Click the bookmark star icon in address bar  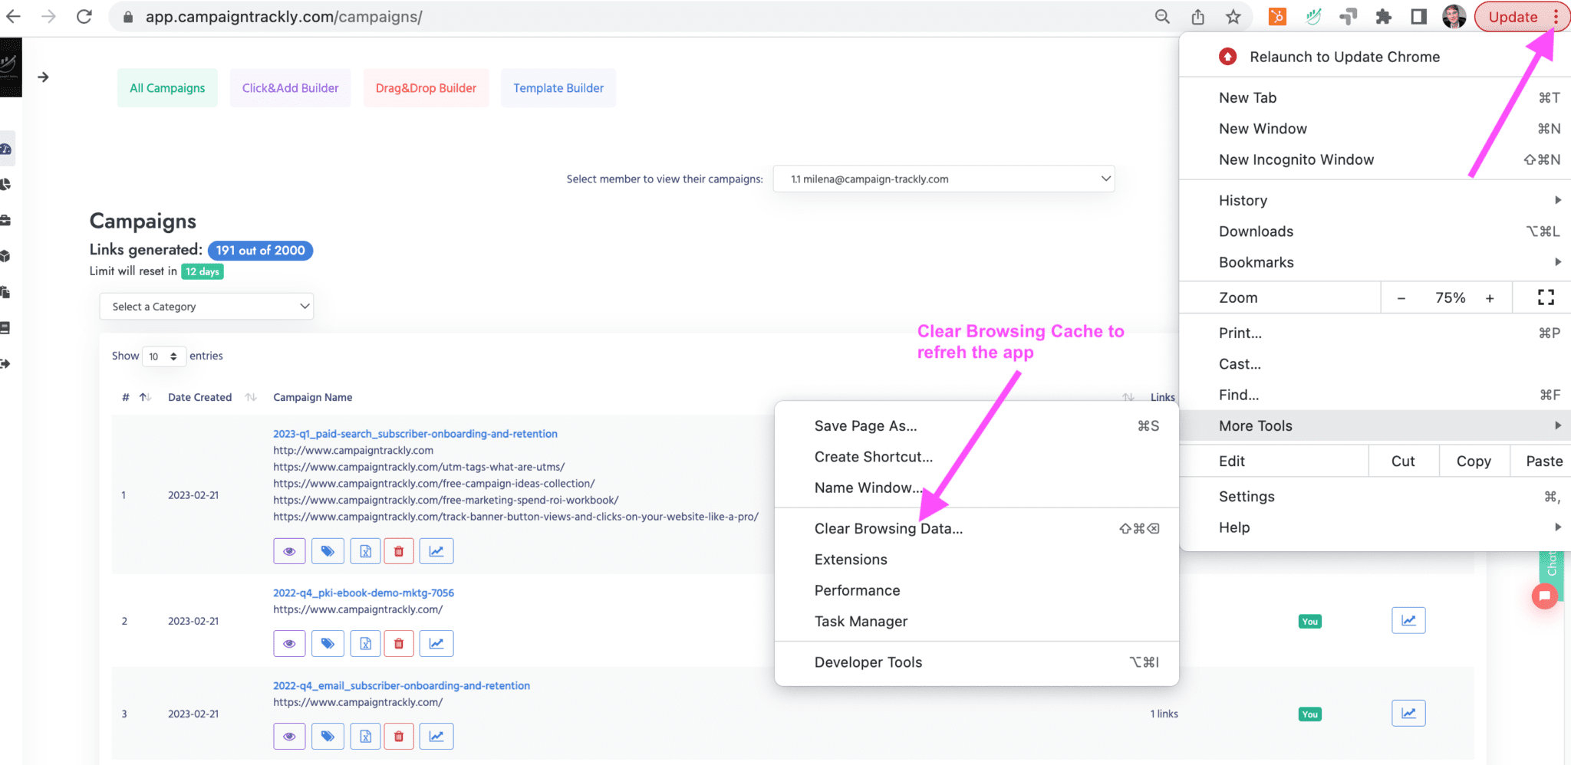pyautogui.click(x=1233, y=17)
